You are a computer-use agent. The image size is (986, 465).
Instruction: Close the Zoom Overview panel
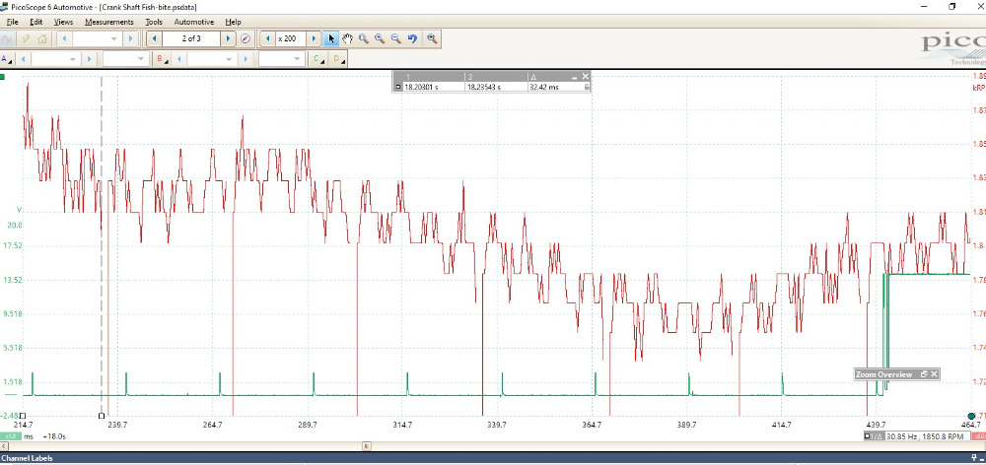[x=933, y=374]
